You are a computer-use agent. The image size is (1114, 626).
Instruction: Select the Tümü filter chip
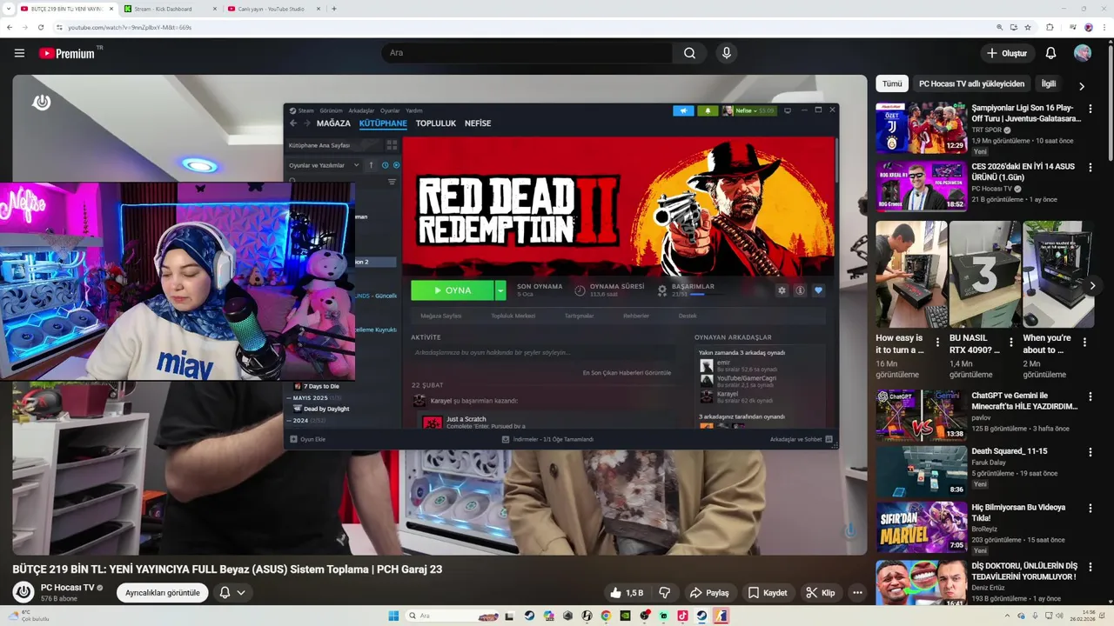pos(892,83)
